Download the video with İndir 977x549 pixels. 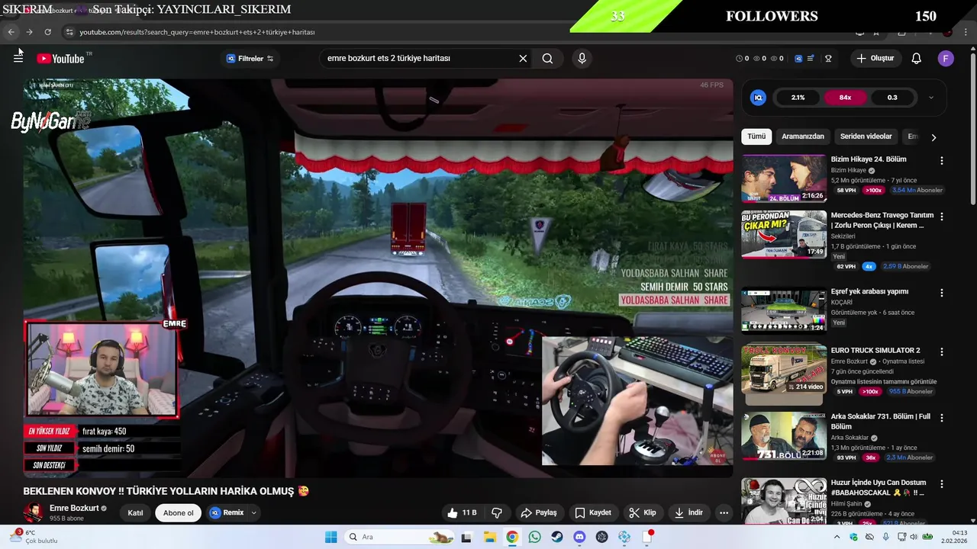(x=688, y=512)
